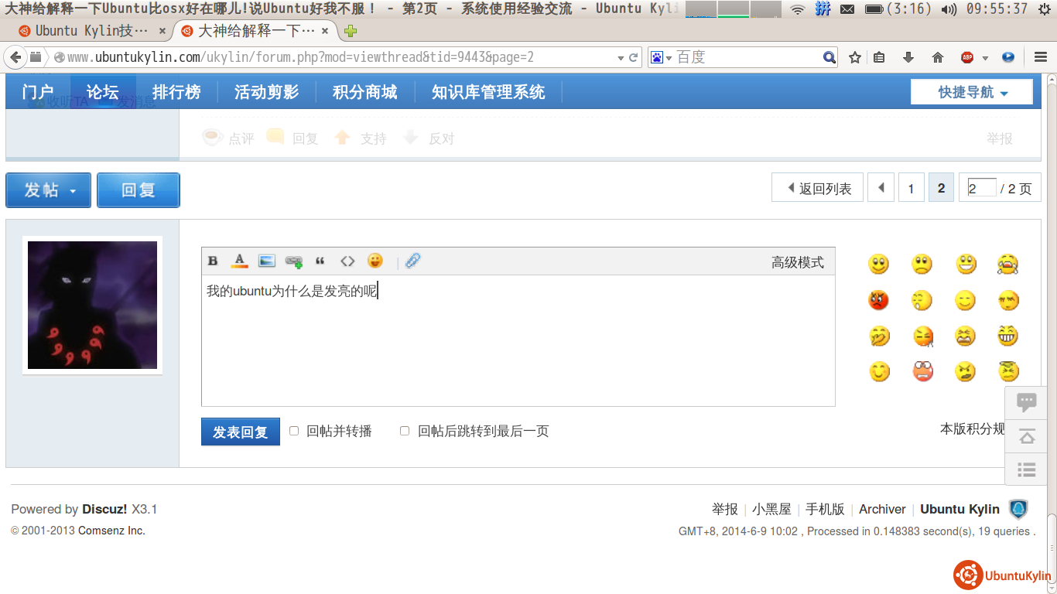Click the 返回列表 link
1057x594 pixels.
point(818,188)
